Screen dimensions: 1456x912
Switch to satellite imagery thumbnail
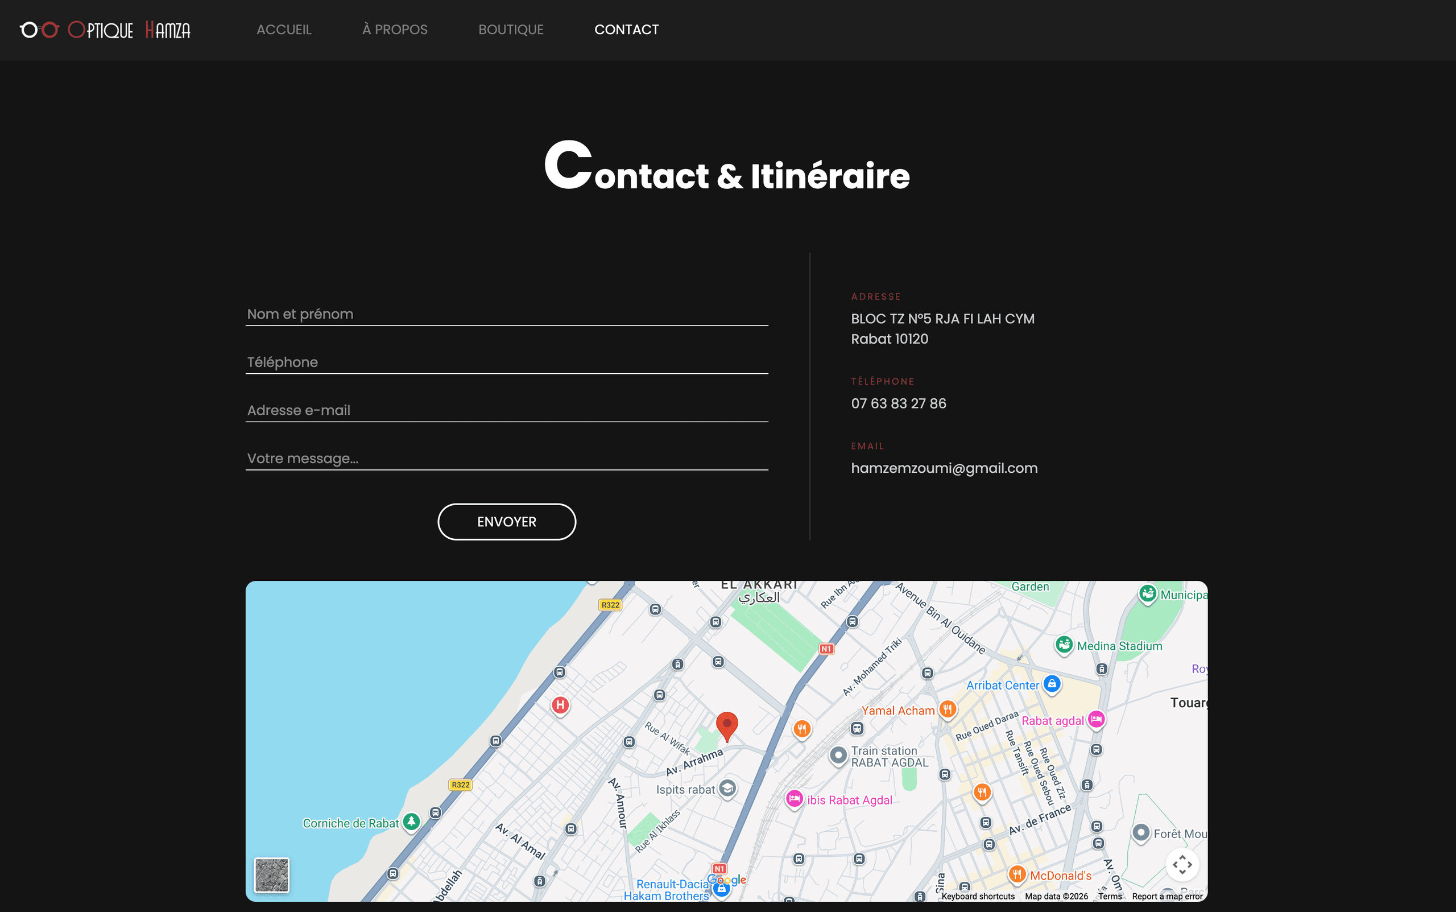[x=271, y=874]
